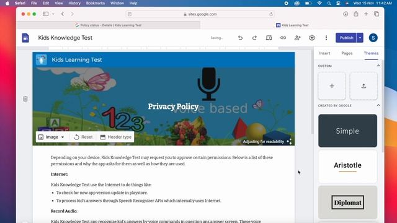This screenshot has height=223, width=397.
Task: Open Control Center in menu bar
Action: pyautogui.click(x=338, y=3)
